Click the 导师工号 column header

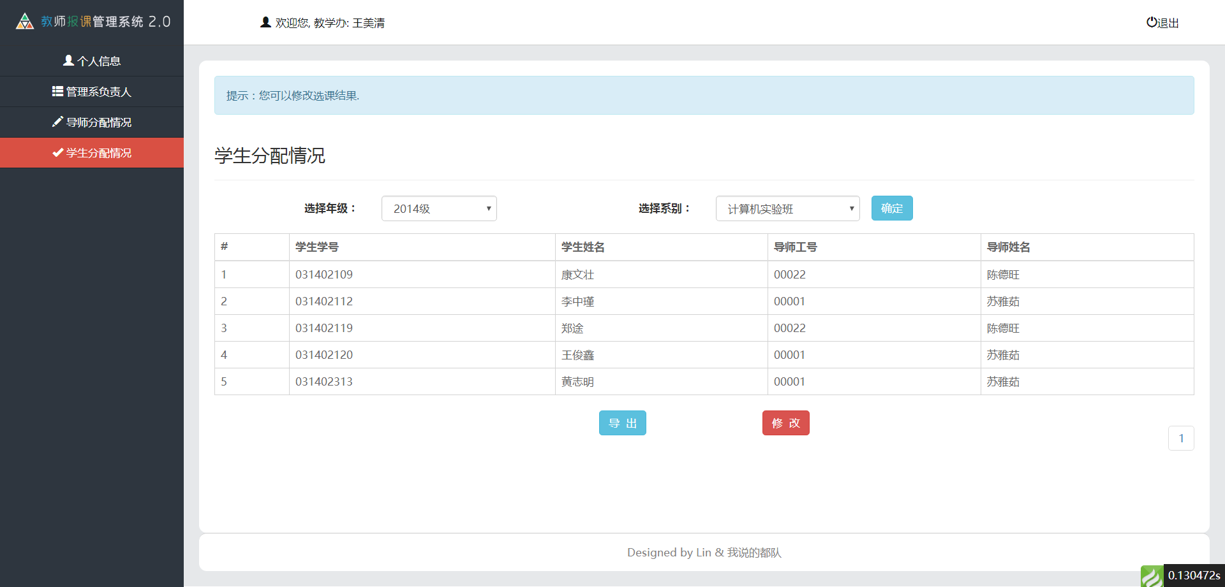[796, 247]
